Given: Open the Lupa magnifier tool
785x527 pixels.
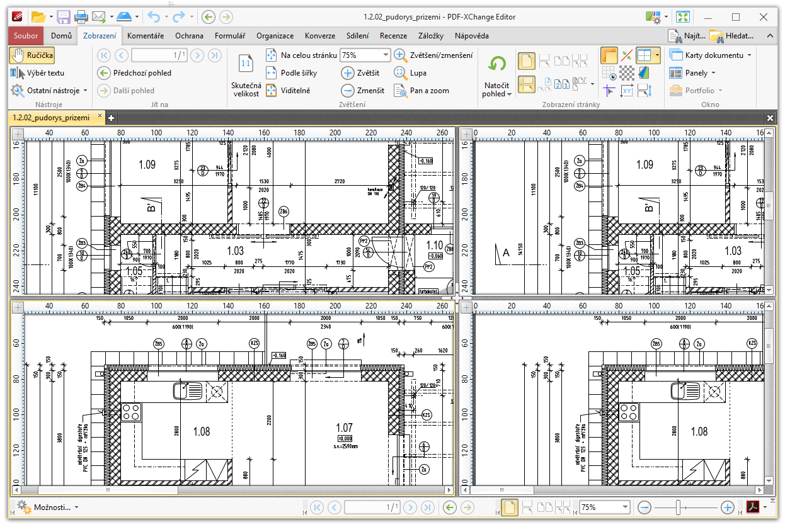Looking at the screenshot, I should point(410,73).
